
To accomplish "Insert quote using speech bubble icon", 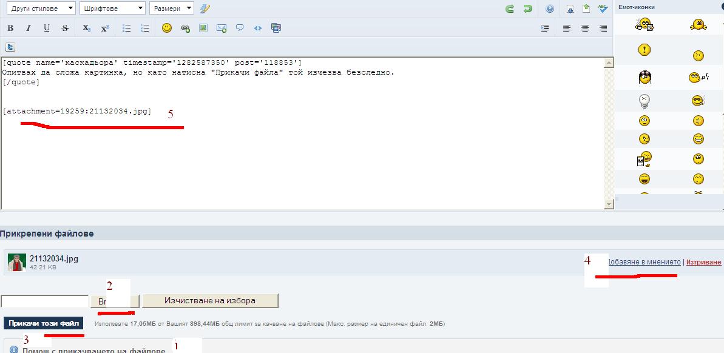I will (x=240, y=28).
